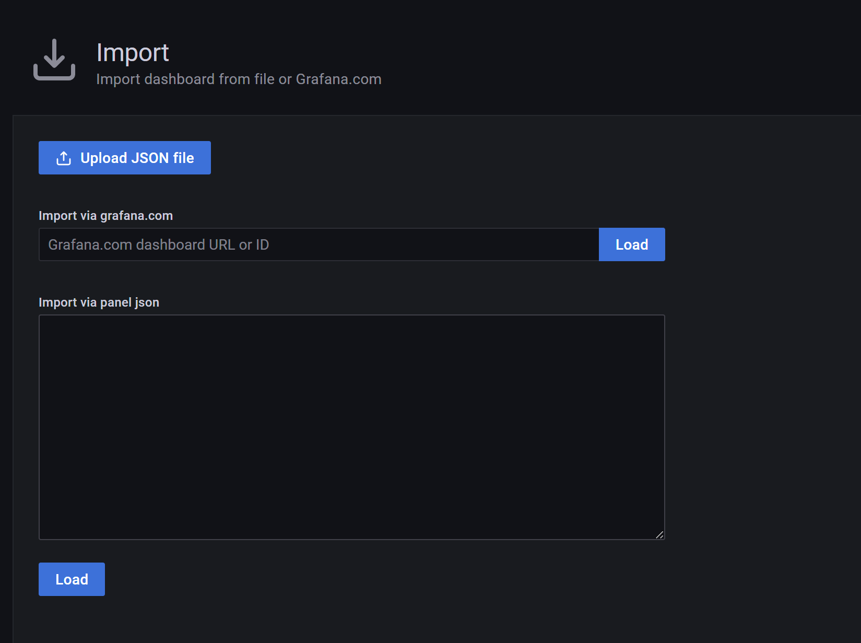861x643 pixels.
Task: Click inside the panel json text area
Action: (x=351, y=427)
